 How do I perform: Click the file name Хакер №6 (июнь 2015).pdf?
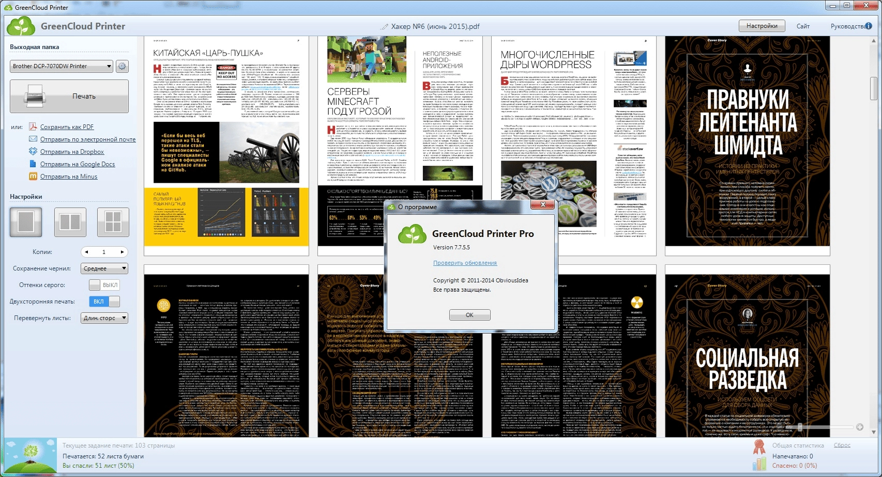435,26
